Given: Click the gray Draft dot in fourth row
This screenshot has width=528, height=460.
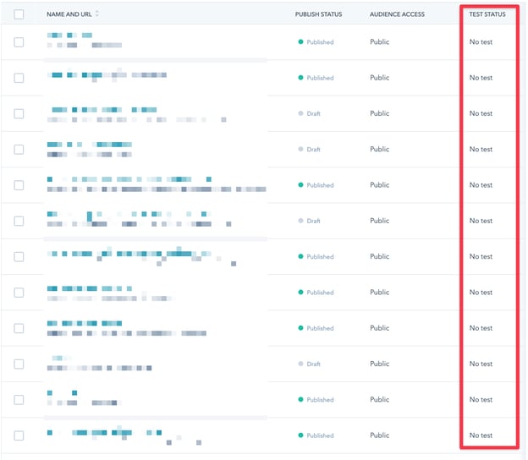Looking at the screenshot, I should point(300,150).
